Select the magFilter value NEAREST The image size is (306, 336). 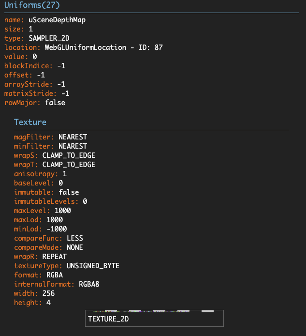73,137
